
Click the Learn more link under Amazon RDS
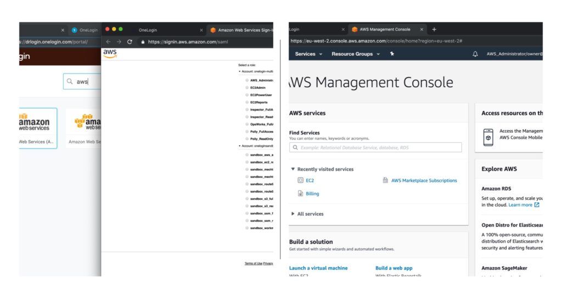[x=520, y=205]
